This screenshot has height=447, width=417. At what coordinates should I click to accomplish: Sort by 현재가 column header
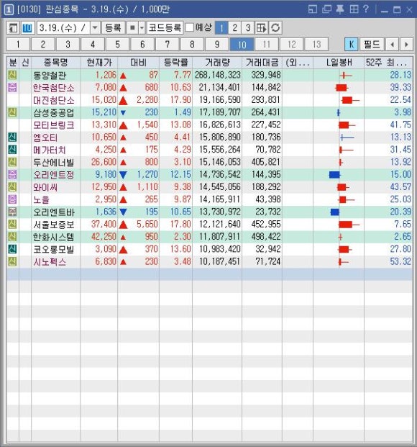click(99, 63)
